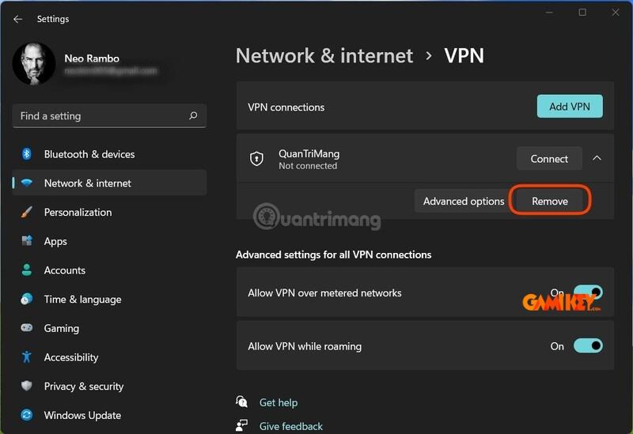Open Windows Update settings
The image size is (633, 434).
[109, 416]
